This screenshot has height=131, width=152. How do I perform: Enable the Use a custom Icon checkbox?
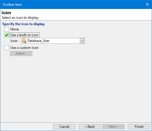pyautogui.click(x=7, y=48)
